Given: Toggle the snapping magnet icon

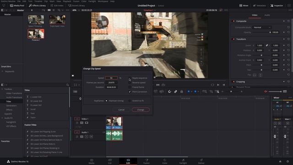Looking at the screenshot, I should (x=169, y=92).
